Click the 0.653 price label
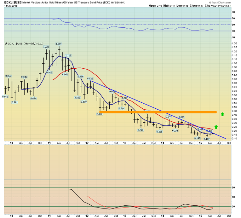 pyautogui.click(x=77, y=98)
